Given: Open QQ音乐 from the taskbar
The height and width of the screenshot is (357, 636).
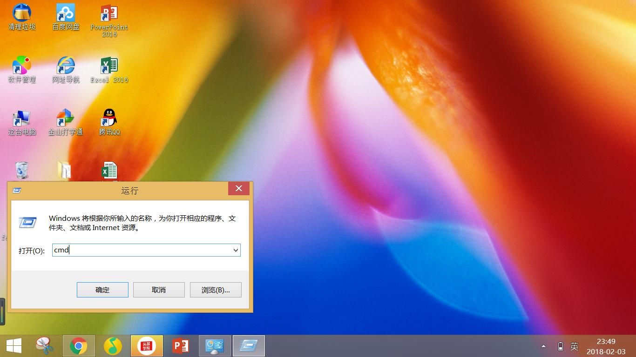Looking at the screenshot, I should tap(113, 346).
